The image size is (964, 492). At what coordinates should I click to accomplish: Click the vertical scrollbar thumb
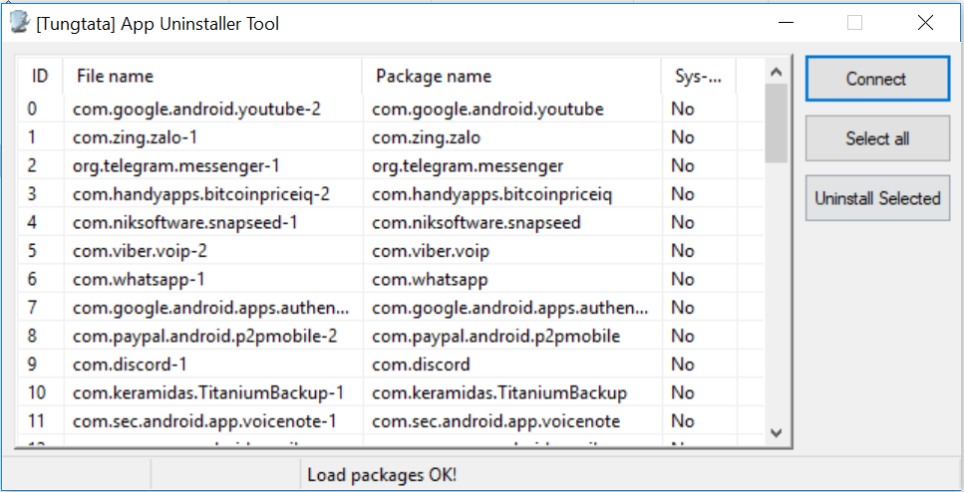click(x=776, y=123)
